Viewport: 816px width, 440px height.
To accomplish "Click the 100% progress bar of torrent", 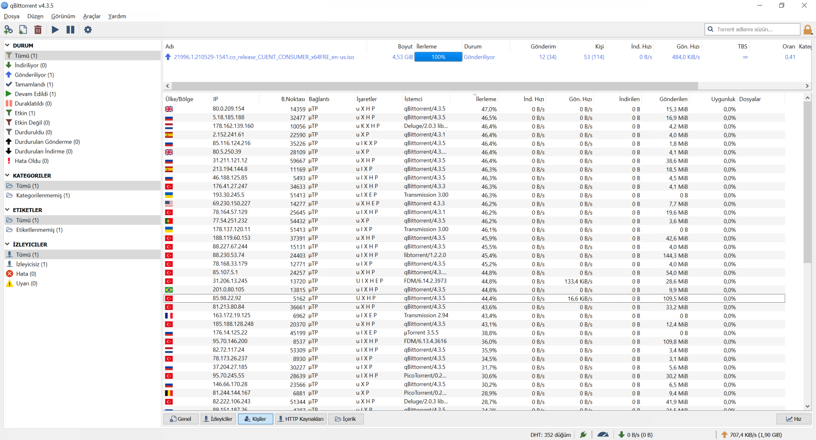I will point(438,57).
